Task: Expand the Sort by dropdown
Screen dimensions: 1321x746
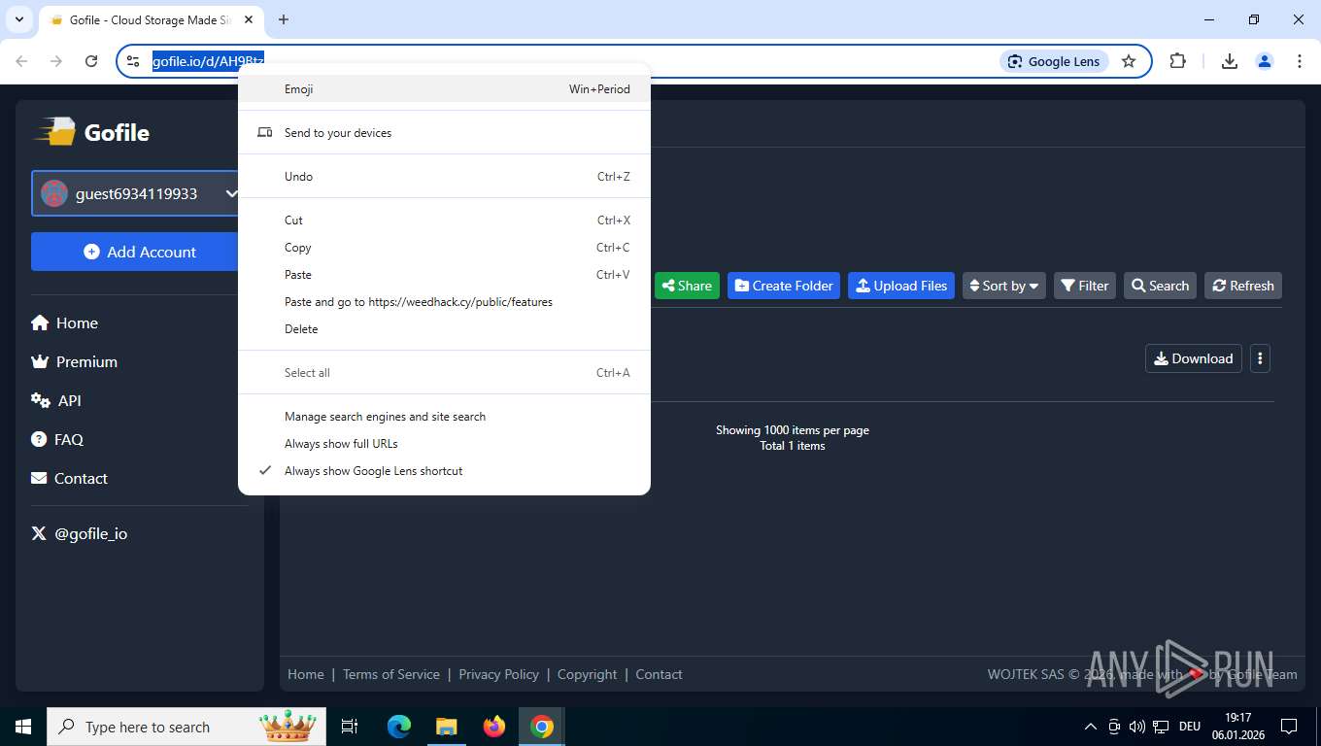Action: coord(1004,286)
